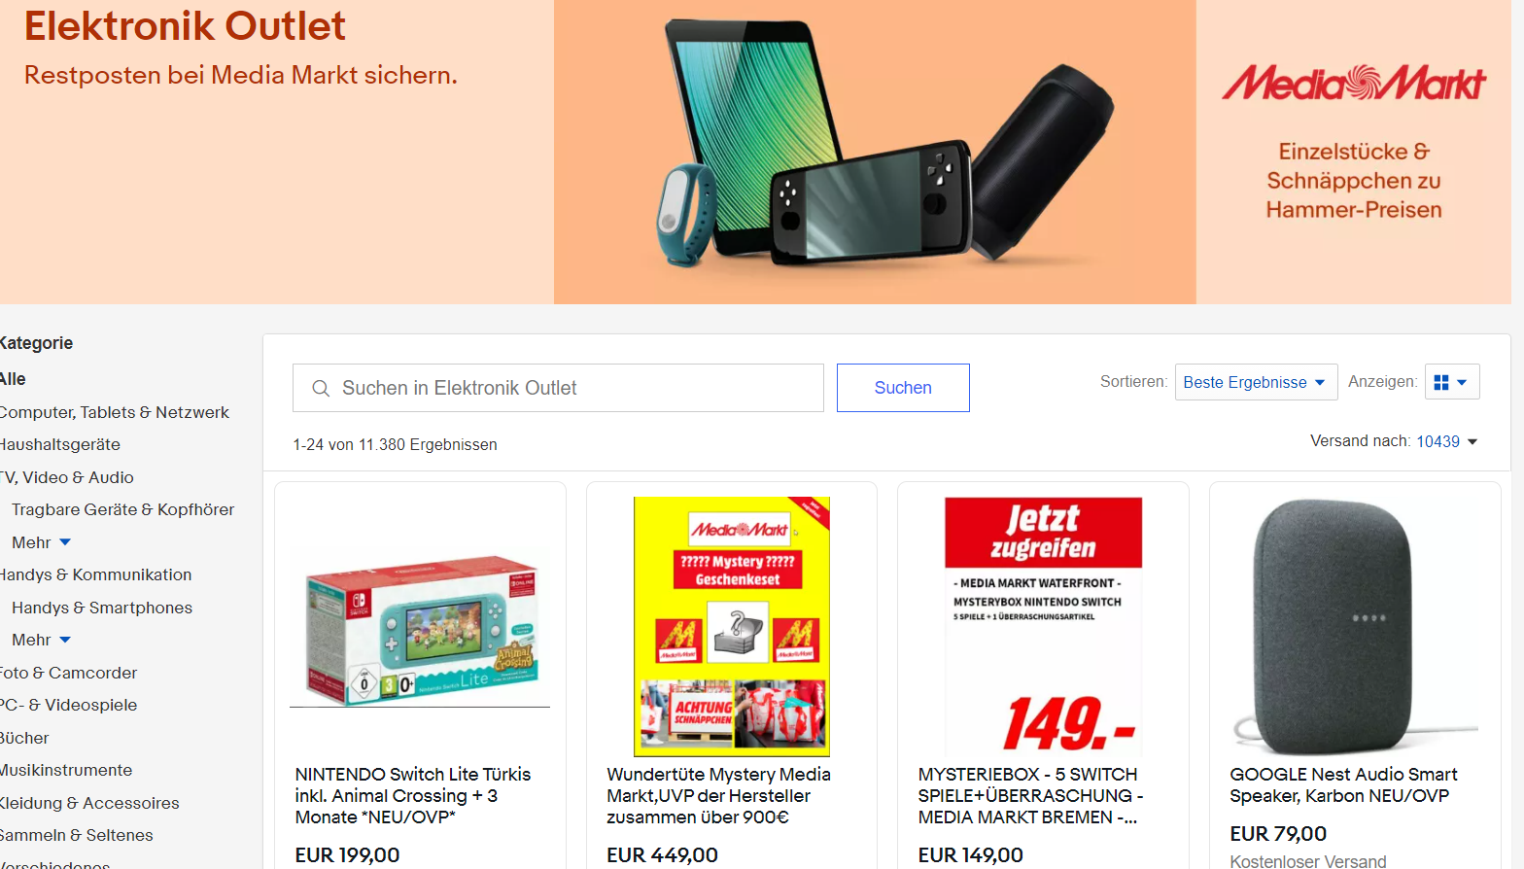
Task: Click the Suchen button
Action: 903,388
